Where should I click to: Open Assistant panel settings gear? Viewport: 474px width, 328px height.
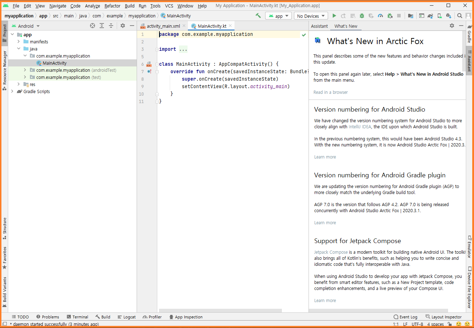[452, 26]
